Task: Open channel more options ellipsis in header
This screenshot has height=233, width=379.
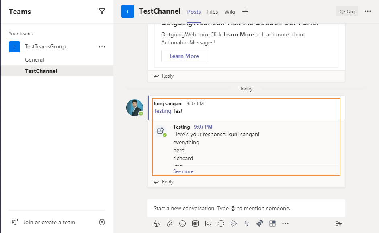Action: point(368,11)
